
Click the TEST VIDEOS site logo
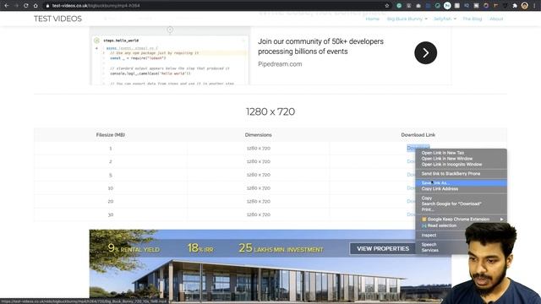[x=57, y=19]
